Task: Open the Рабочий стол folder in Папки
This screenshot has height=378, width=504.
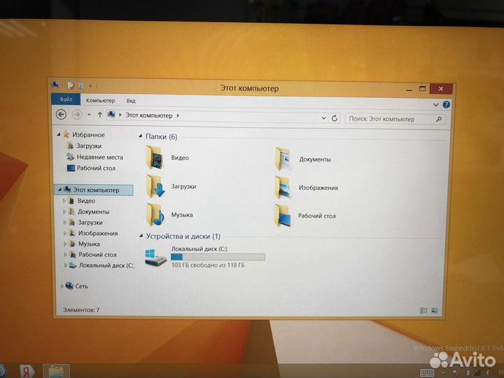Action: point(305,216)
